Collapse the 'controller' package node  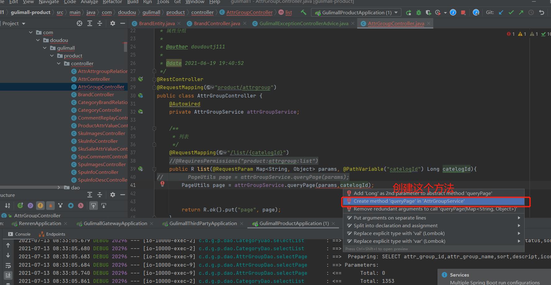click(59, 63)
